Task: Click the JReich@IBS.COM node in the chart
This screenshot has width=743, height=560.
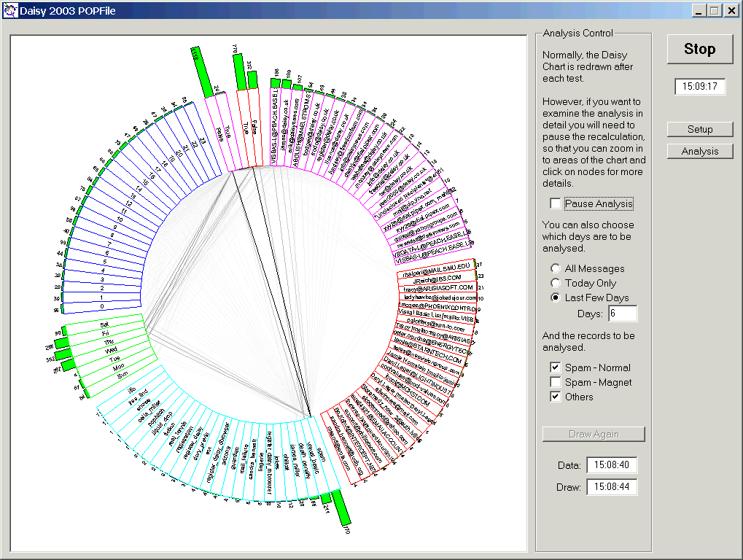Action: 435,279
